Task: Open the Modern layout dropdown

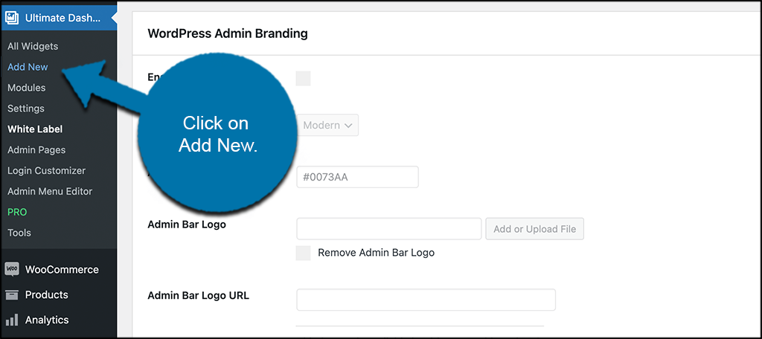Action: (x=327, y=126)
